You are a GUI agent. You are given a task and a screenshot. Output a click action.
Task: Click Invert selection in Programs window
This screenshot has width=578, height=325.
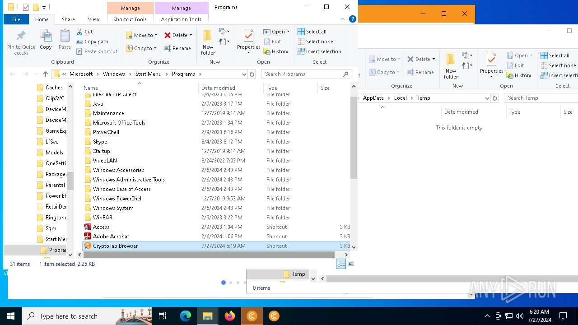[319, 51]
